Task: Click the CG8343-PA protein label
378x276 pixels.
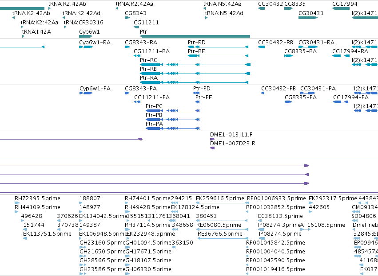Action: [141, 89]
